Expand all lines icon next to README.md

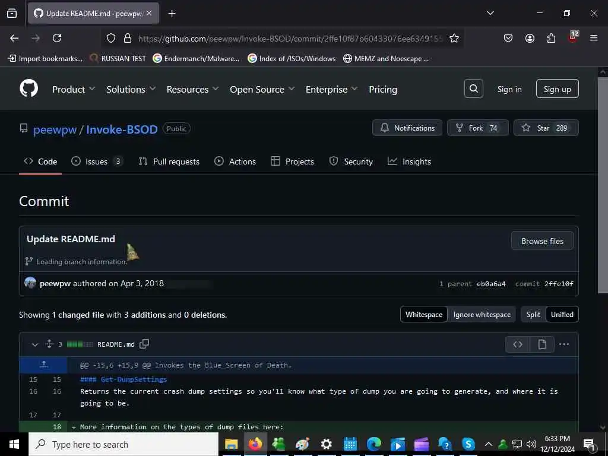point(49,344)
